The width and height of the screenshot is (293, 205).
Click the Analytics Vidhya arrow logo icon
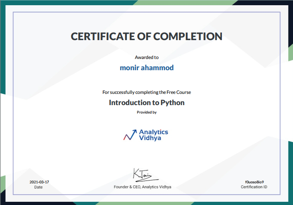[130, 135]
